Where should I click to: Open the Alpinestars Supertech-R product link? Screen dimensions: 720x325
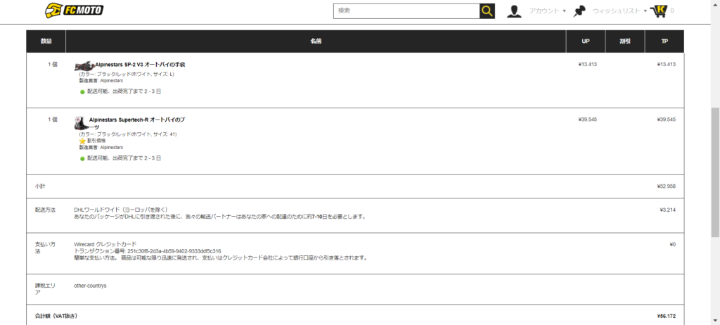[137, 122]
